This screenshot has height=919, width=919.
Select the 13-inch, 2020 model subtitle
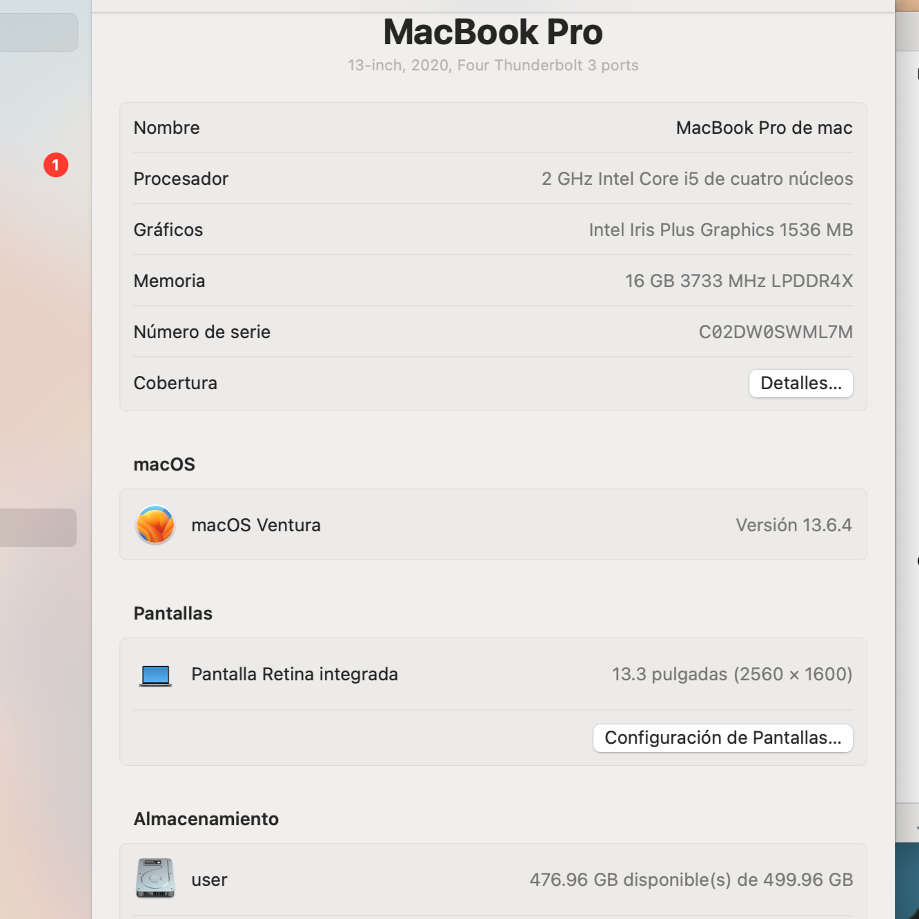coord(493,66)
